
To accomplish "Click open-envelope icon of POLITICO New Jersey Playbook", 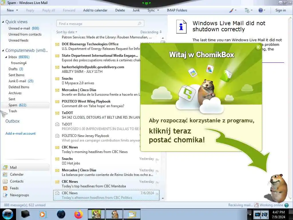I will coord(57,135).
